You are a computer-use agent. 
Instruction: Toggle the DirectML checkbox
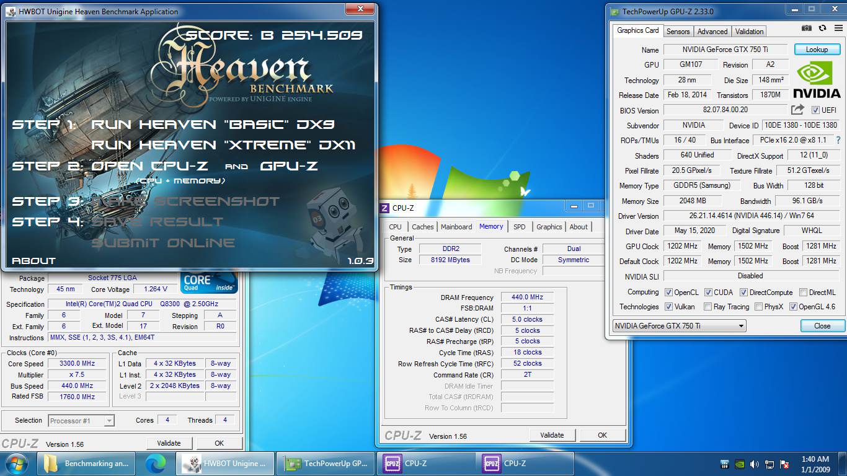[803, 293]
